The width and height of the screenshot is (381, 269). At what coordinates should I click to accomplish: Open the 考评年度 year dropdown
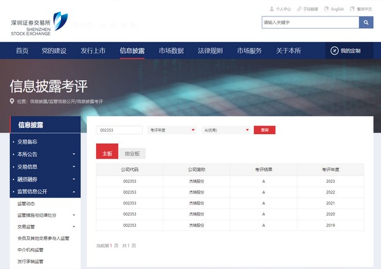(x=172, y=130)
